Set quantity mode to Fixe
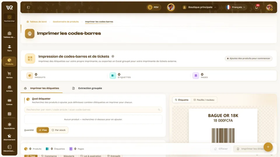This screenshot has height=157, width=280. [43, 130]
